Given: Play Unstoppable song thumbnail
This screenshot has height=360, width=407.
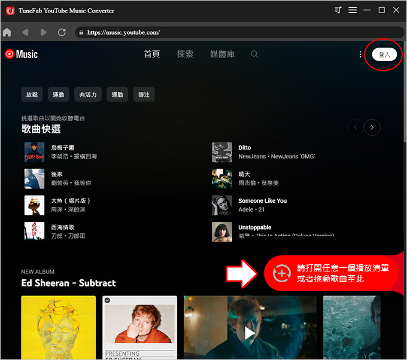Looking at the screenshot, I should 221,231.
